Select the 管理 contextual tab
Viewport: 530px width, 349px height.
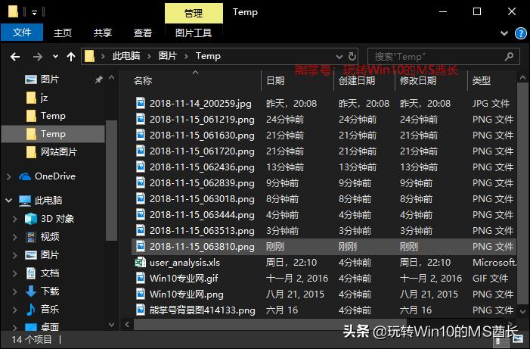[x=194, y=13]
